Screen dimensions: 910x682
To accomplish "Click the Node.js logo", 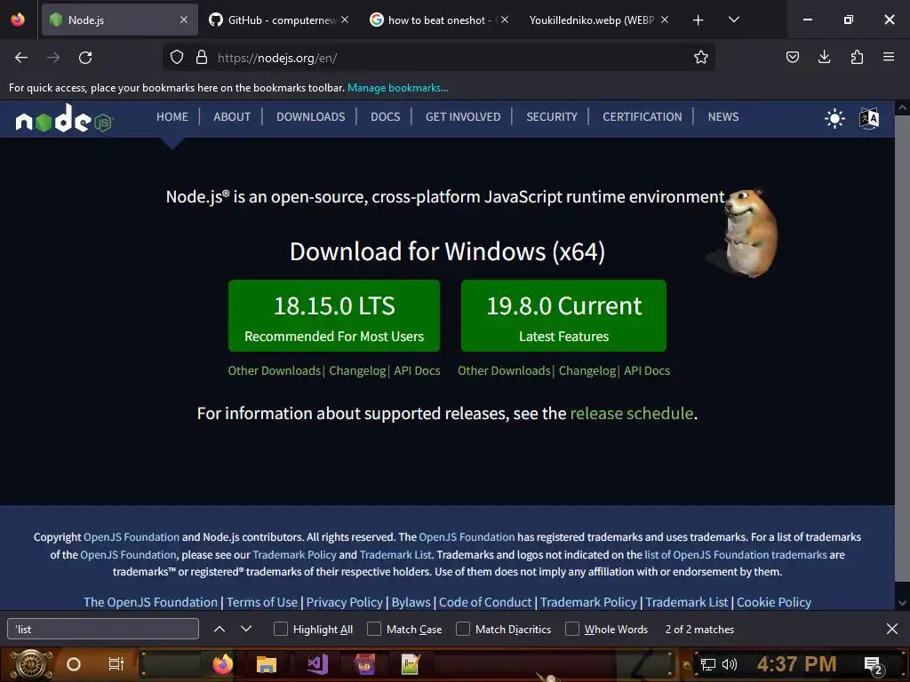I will [65, 119].
